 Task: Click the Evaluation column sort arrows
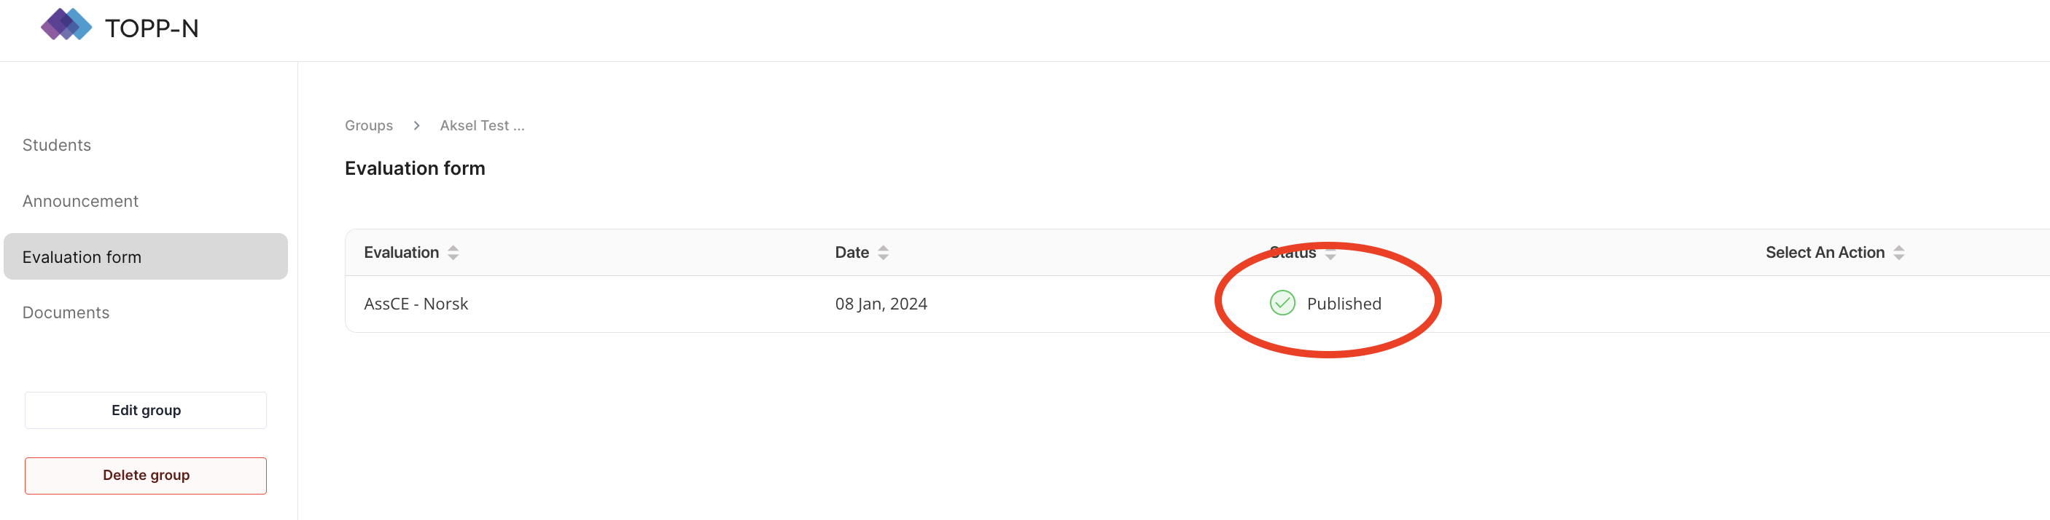click(x=453, y=253)
